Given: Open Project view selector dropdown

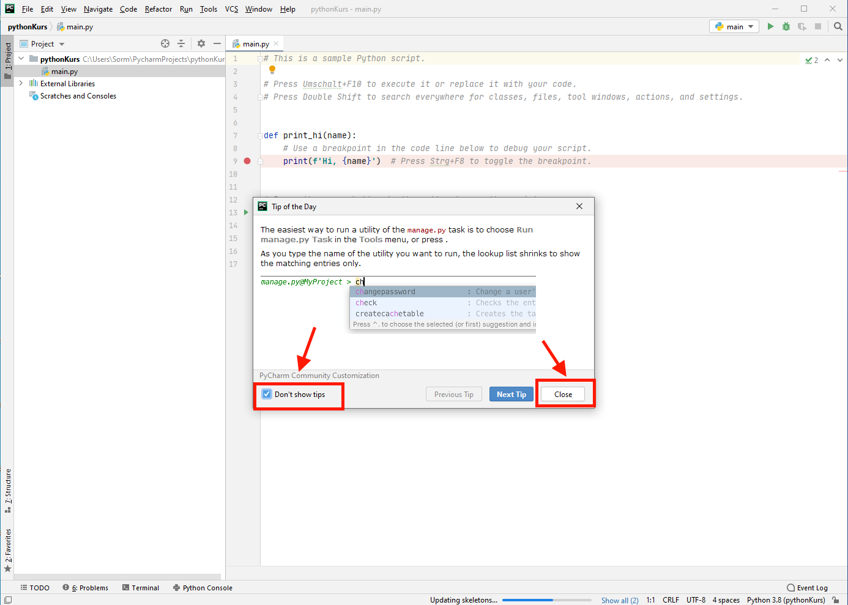Looking at the screenshot, I should tap(42, 43).
